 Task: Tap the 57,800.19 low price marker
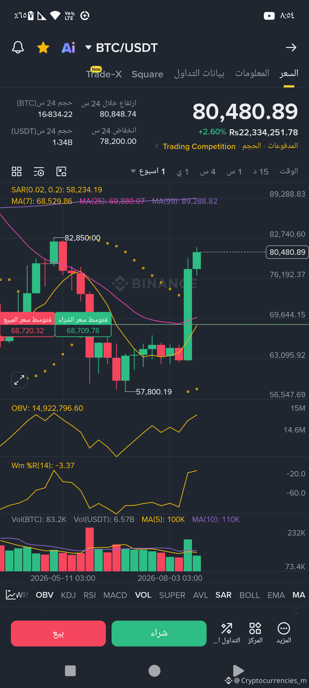pyautogui.click(x=154, y=392)
